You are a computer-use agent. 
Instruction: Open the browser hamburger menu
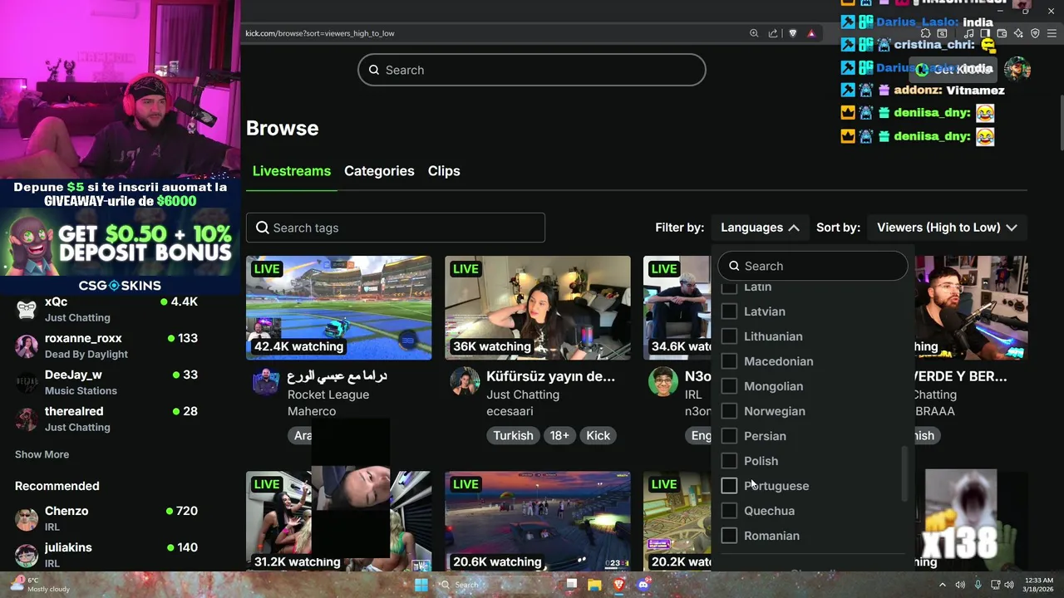pos(1052,33)
